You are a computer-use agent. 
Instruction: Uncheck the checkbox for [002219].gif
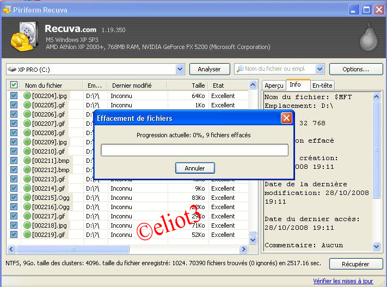[14, 235]
